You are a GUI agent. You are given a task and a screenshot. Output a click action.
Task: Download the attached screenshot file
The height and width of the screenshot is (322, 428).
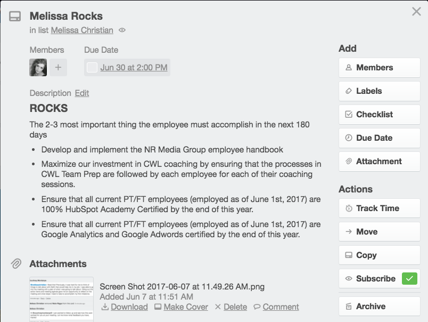pyautogui.click(x=128, y=307)
